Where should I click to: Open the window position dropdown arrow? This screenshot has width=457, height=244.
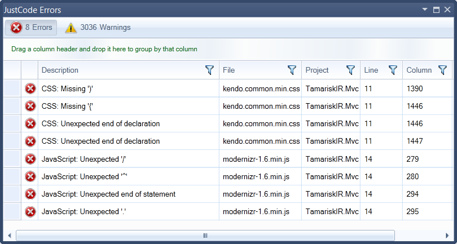425,10
